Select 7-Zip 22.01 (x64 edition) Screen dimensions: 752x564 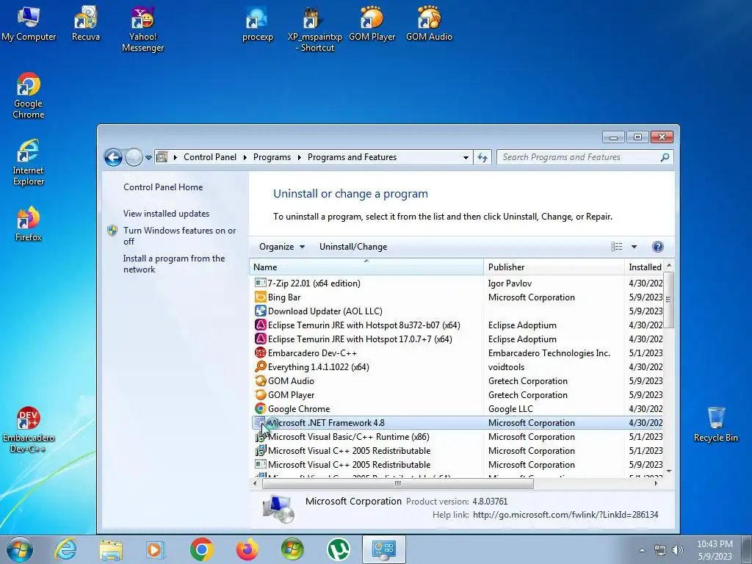click(x=457, y=283)
